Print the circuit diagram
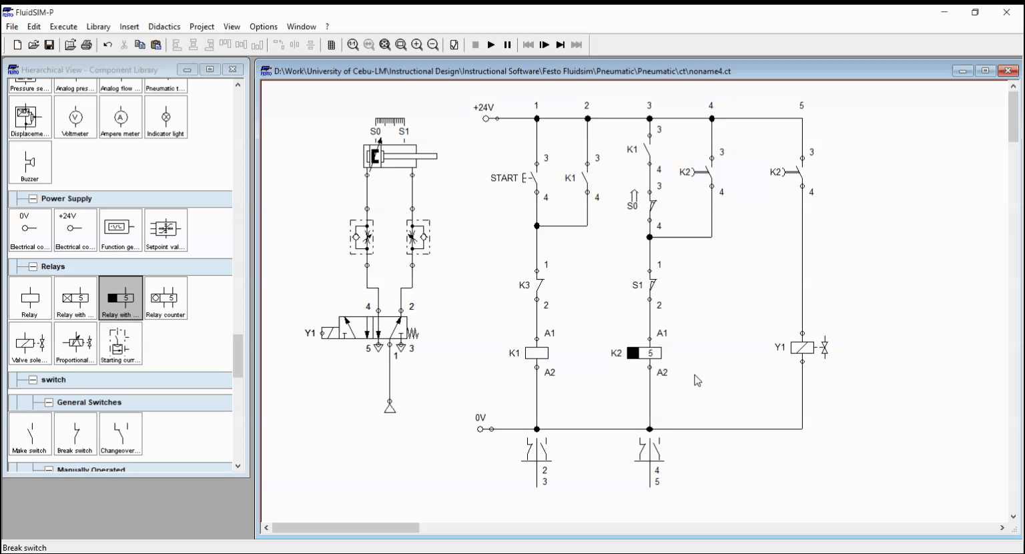Viewport: 1025px width, 554px height. 86,45
